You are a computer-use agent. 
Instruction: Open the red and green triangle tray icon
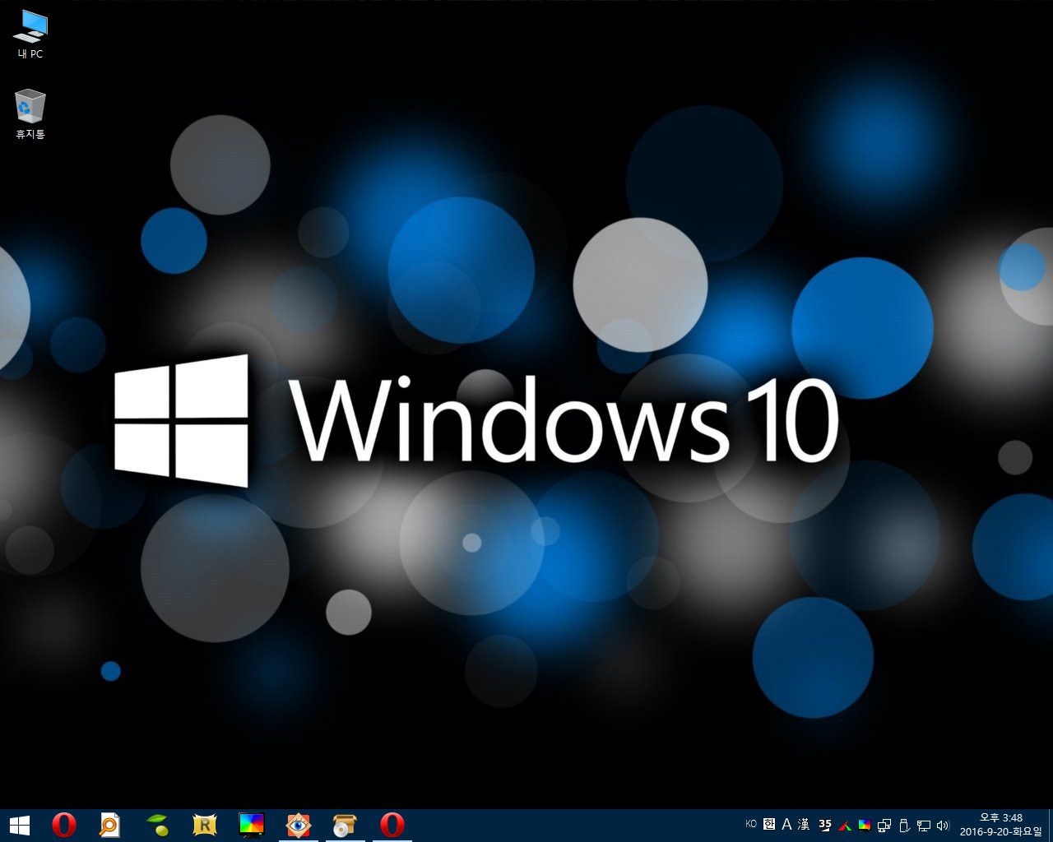[x=844, y=825]
